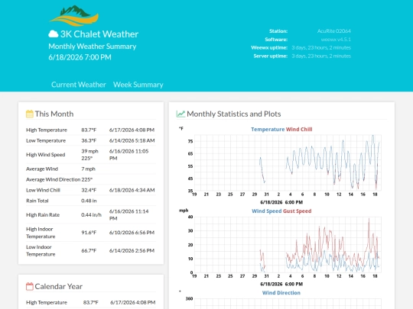Select the High Wind Speed value 39 mph 225°
This screenshot has height=309, width=413.
pos(89,154)
